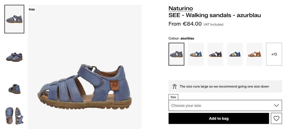Click the 'size runs large' recommendation text
This screenshot has width=292, height=129.
pos(224,86)
